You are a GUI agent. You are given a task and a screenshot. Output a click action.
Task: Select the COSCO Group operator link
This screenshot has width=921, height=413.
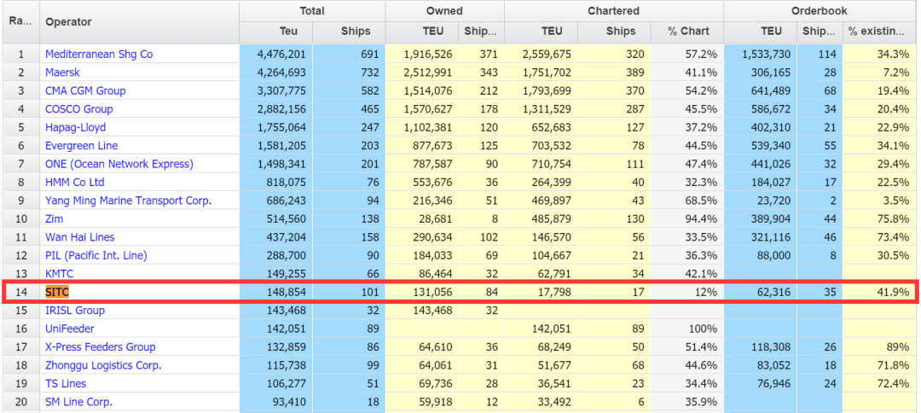tap(79, 109)
